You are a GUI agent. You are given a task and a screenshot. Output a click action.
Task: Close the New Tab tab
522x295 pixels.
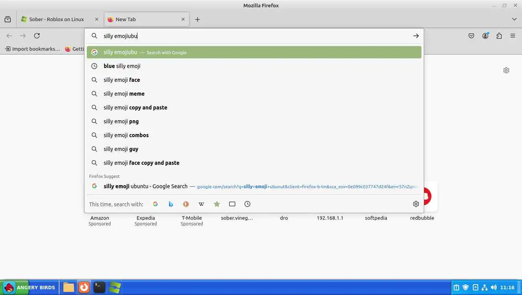pyautogui.click(x=183, y=19)
